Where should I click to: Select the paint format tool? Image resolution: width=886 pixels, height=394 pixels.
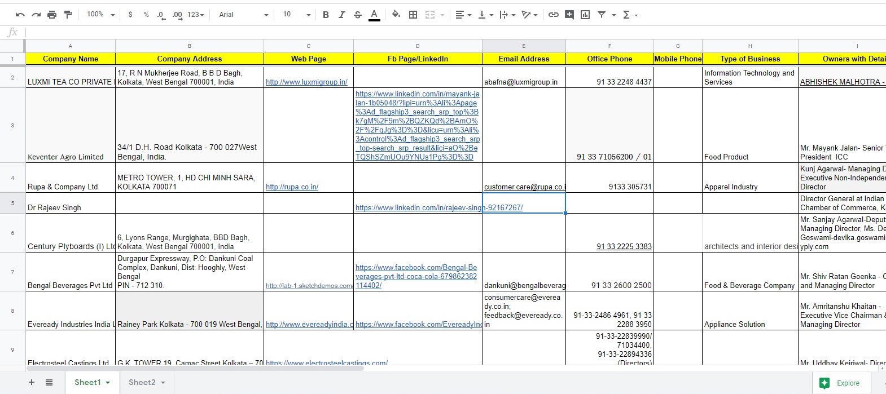tap(68, 15)
